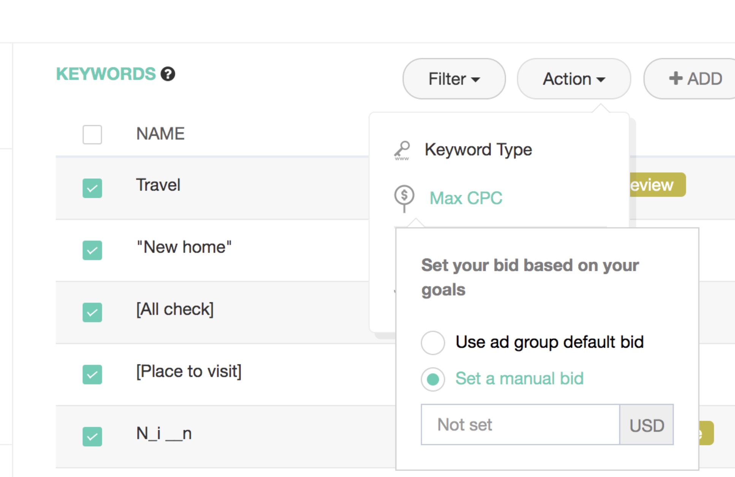Image resolution: width=735 pixels, height=477 pixels.
Task: Collapse the Action dropdown menu
Action: coord(573,79)
